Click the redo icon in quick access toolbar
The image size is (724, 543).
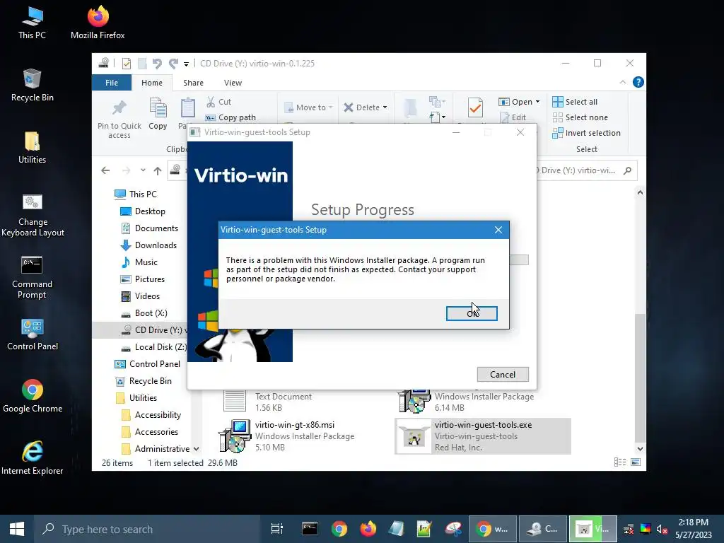[x=174, y=63]
